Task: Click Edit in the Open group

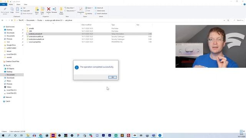Action: (88, 11)
